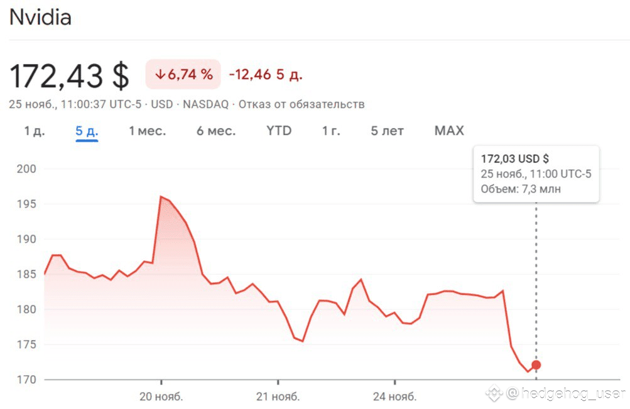Click the red data point marker on the chart

pyautogui.click(x=536, y=365)
